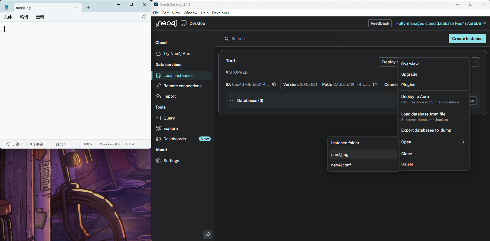Choose Export databases to .dump
Image resolution: width=490 pixels, height=241 pixels.
426,130
